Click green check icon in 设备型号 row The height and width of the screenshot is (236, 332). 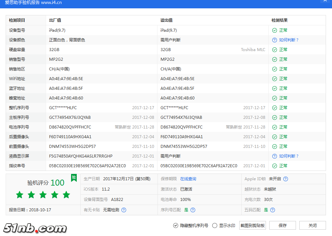pyautogui.click(x=274, y=30)
